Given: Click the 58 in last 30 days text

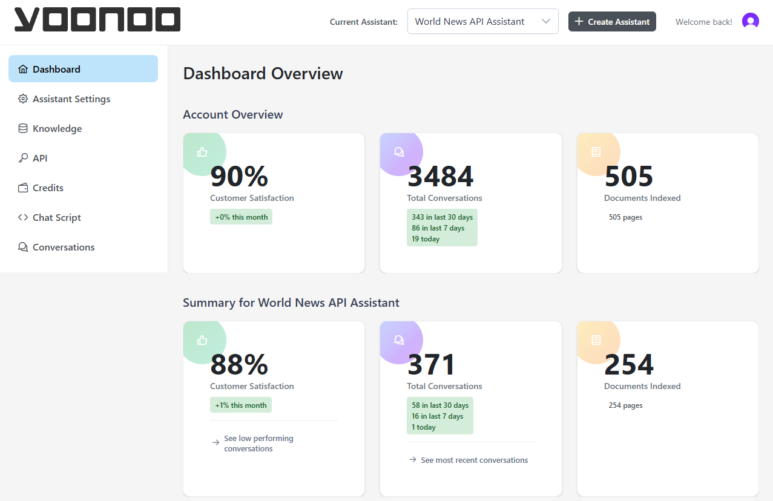Looking at the screenshot, I should (x=440, y=405).
